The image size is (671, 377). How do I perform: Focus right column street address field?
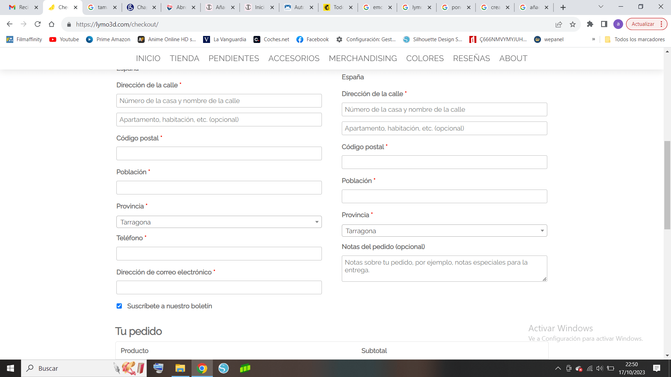444,110
